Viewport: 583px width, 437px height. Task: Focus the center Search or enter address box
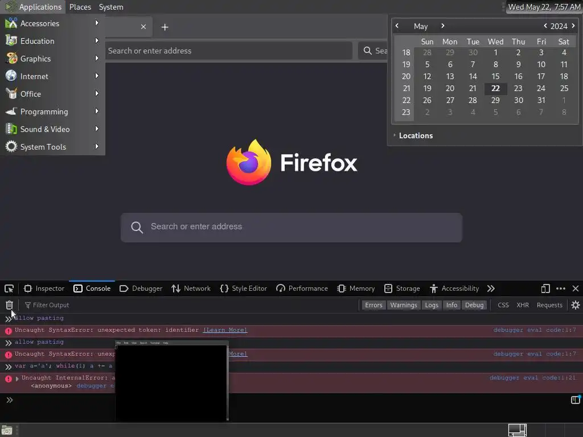click(291, 228)
